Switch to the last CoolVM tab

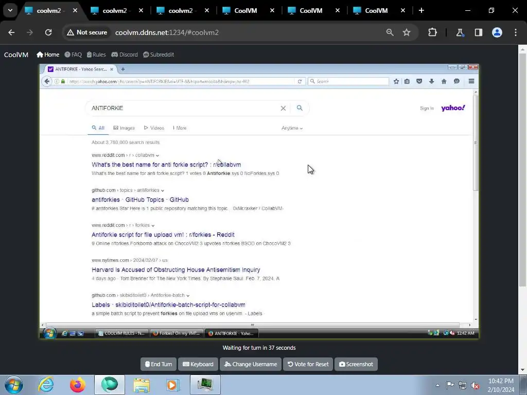coord(376,11)
